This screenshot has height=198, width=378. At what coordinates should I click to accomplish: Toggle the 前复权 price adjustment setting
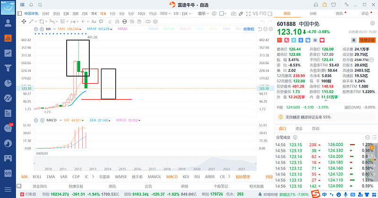[249, 29]
